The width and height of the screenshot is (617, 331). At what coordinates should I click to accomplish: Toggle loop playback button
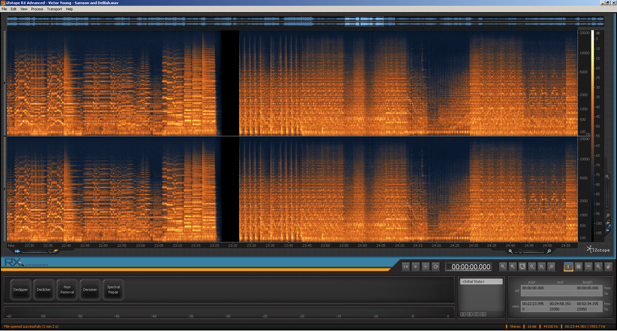coord(436,267)
